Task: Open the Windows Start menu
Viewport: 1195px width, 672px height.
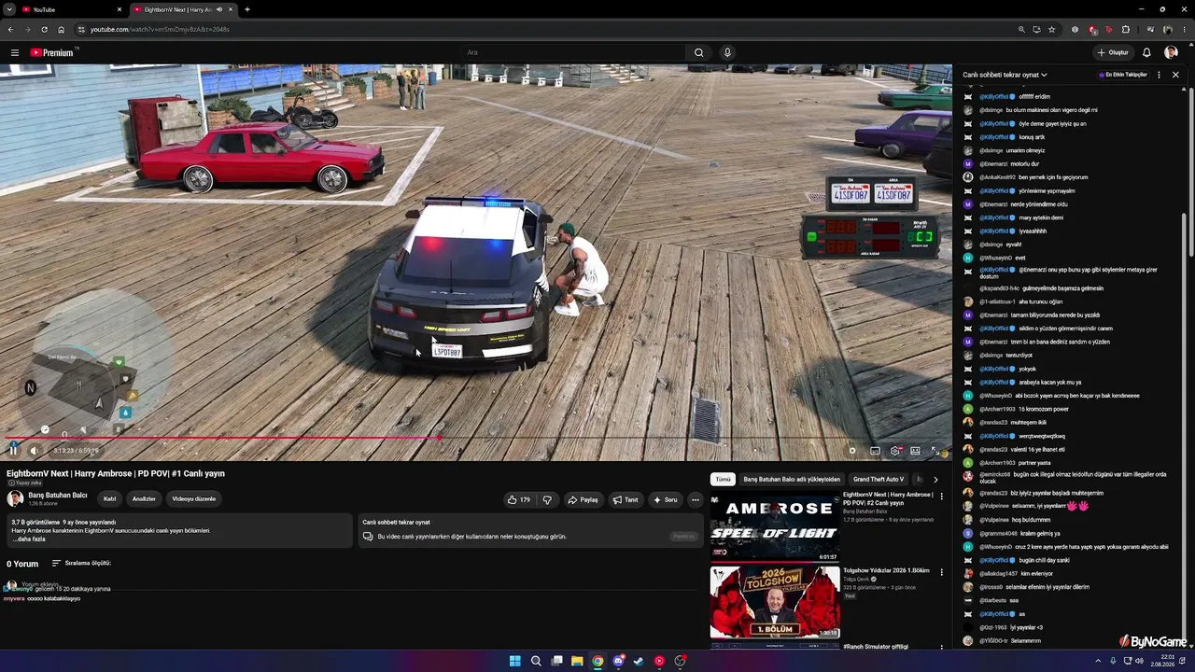Action: [514, 661]
